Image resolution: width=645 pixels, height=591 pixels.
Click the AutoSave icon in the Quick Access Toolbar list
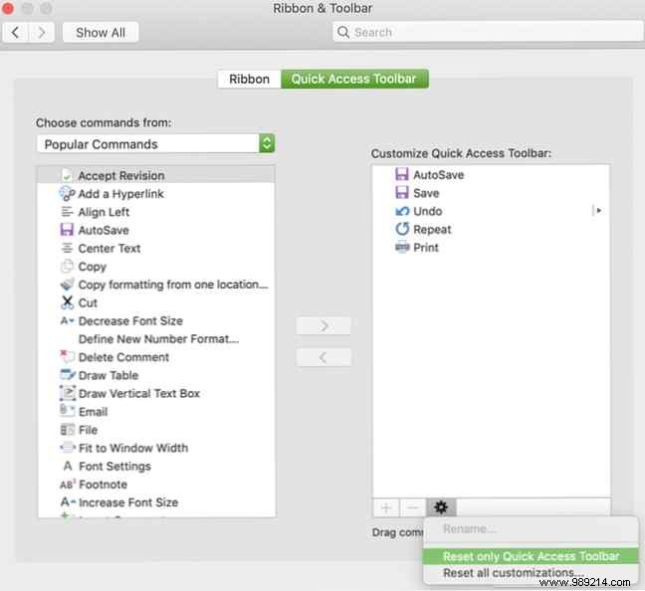click(x=402, y=174)
